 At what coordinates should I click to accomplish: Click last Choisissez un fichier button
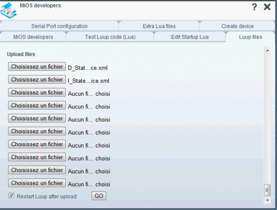coord(37,183)
